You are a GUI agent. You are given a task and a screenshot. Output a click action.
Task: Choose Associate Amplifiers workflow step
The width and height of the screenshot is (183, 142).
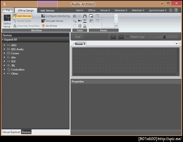26,26
